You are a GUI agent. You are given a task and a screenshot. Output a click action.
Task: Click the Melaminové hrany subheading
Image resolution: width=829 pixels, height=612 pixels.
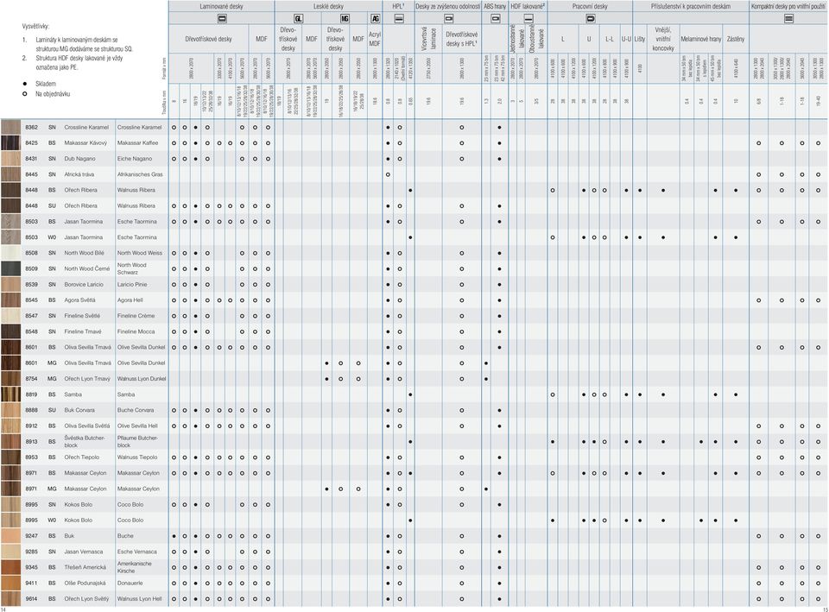tap(700, 39)
